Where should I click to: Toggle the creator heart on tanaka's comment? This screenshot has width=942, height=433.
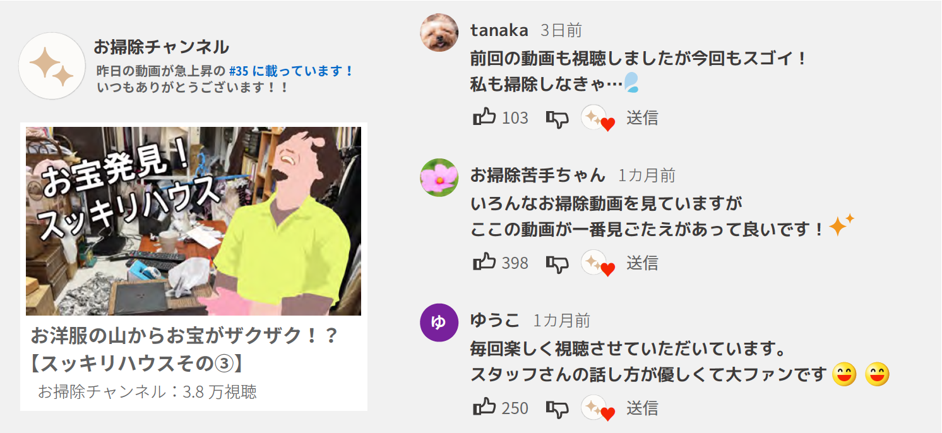click(599, 117)
